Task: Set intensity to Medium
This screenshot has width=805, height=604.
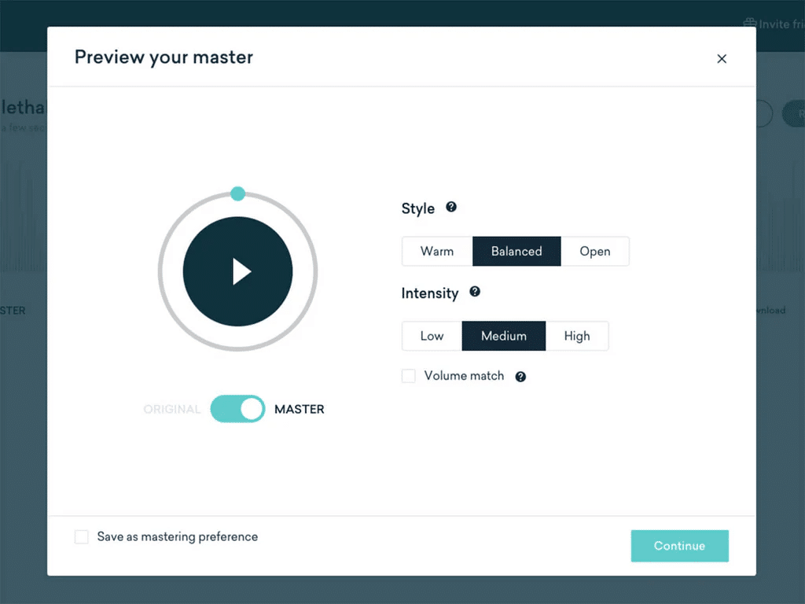Action: pyautogui.click(x=504, y=336)
